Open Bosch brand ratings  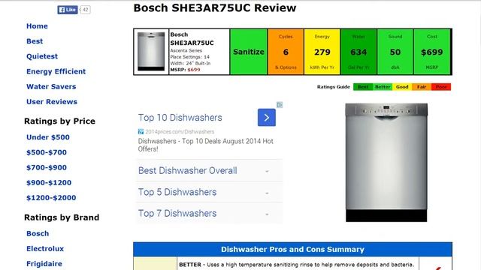click(38, 233)
